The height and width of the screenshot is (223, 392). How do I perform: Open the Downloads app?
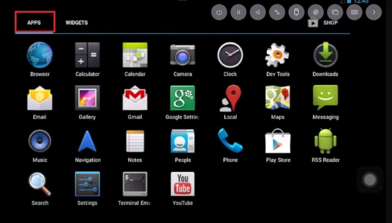click(x=325, y=55)
